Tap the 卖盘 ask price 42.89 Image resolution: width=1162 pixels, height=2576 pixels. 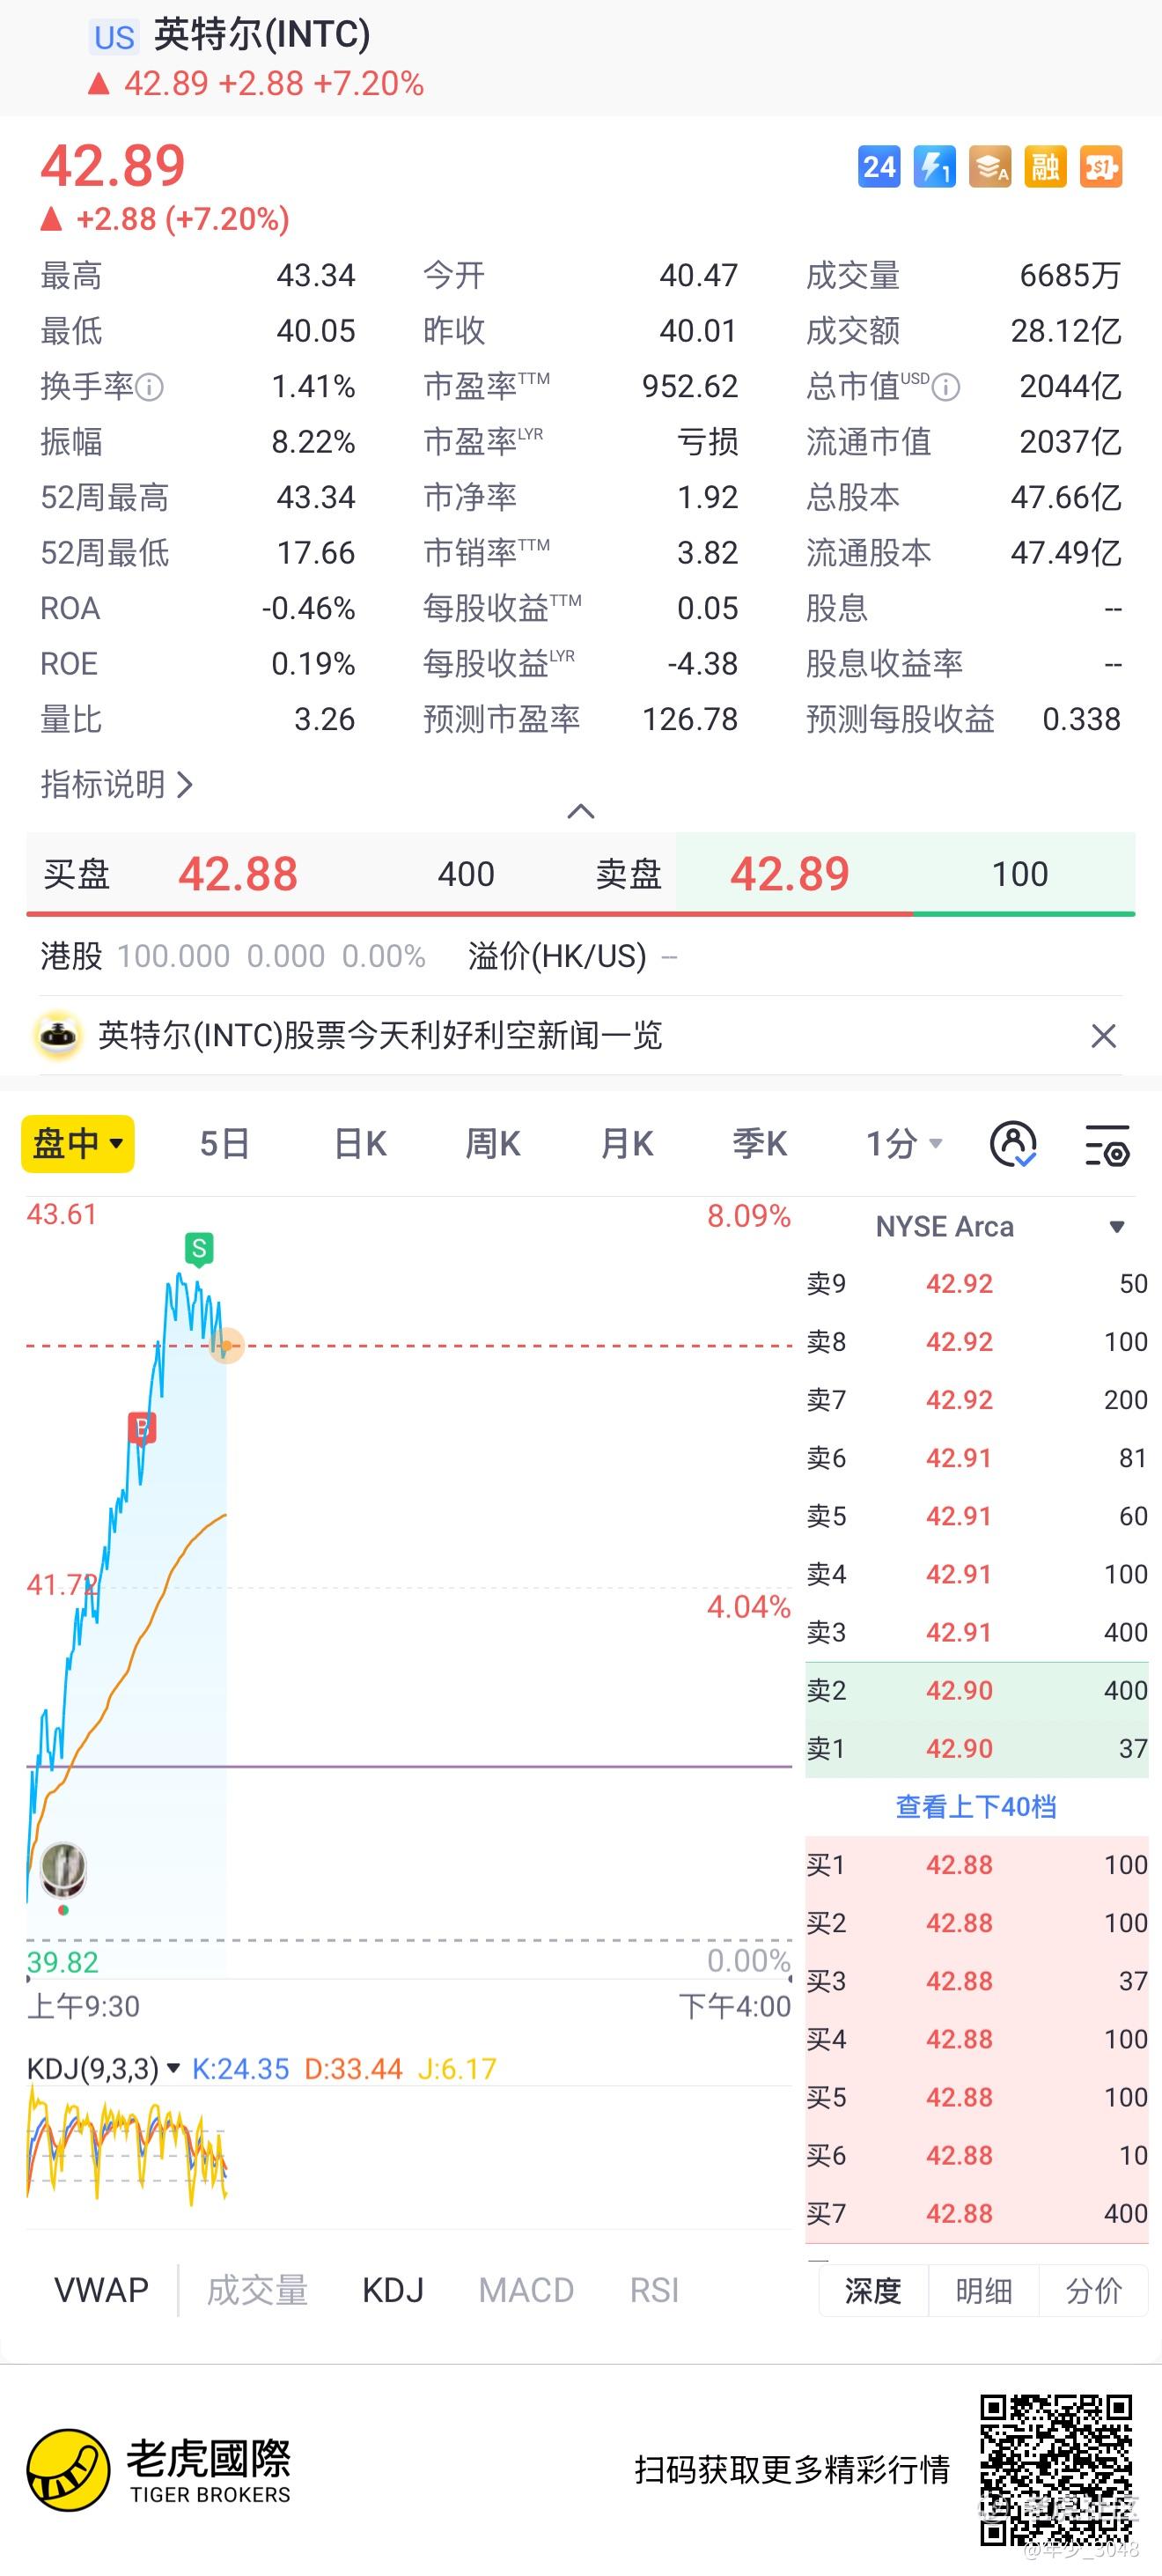tap(790, 874)
